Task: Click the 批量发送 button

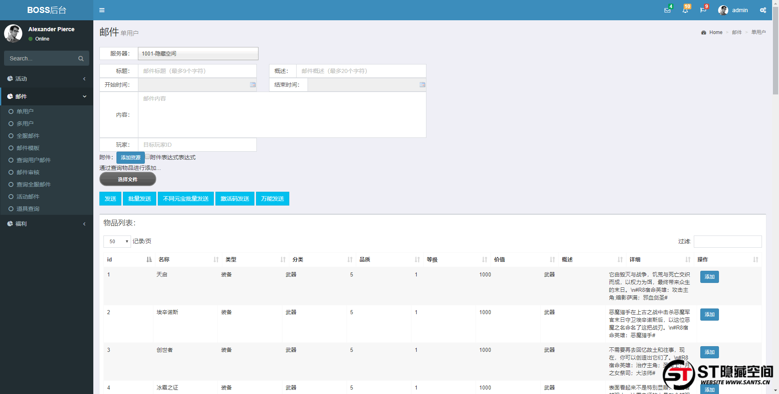Action: [x=140, y=199]
